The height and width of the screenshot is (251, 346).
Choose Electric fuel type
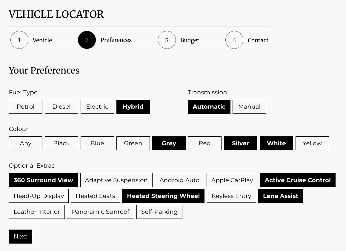97,107
